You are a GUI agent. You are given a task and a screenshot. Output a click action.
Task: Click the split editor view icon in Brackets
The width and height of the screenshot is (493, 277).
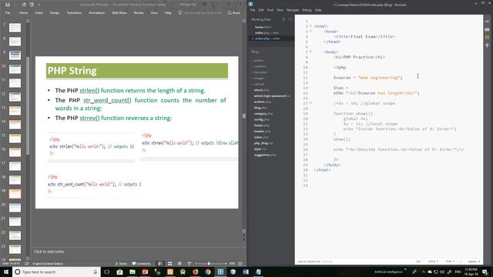tap(290, 19)
